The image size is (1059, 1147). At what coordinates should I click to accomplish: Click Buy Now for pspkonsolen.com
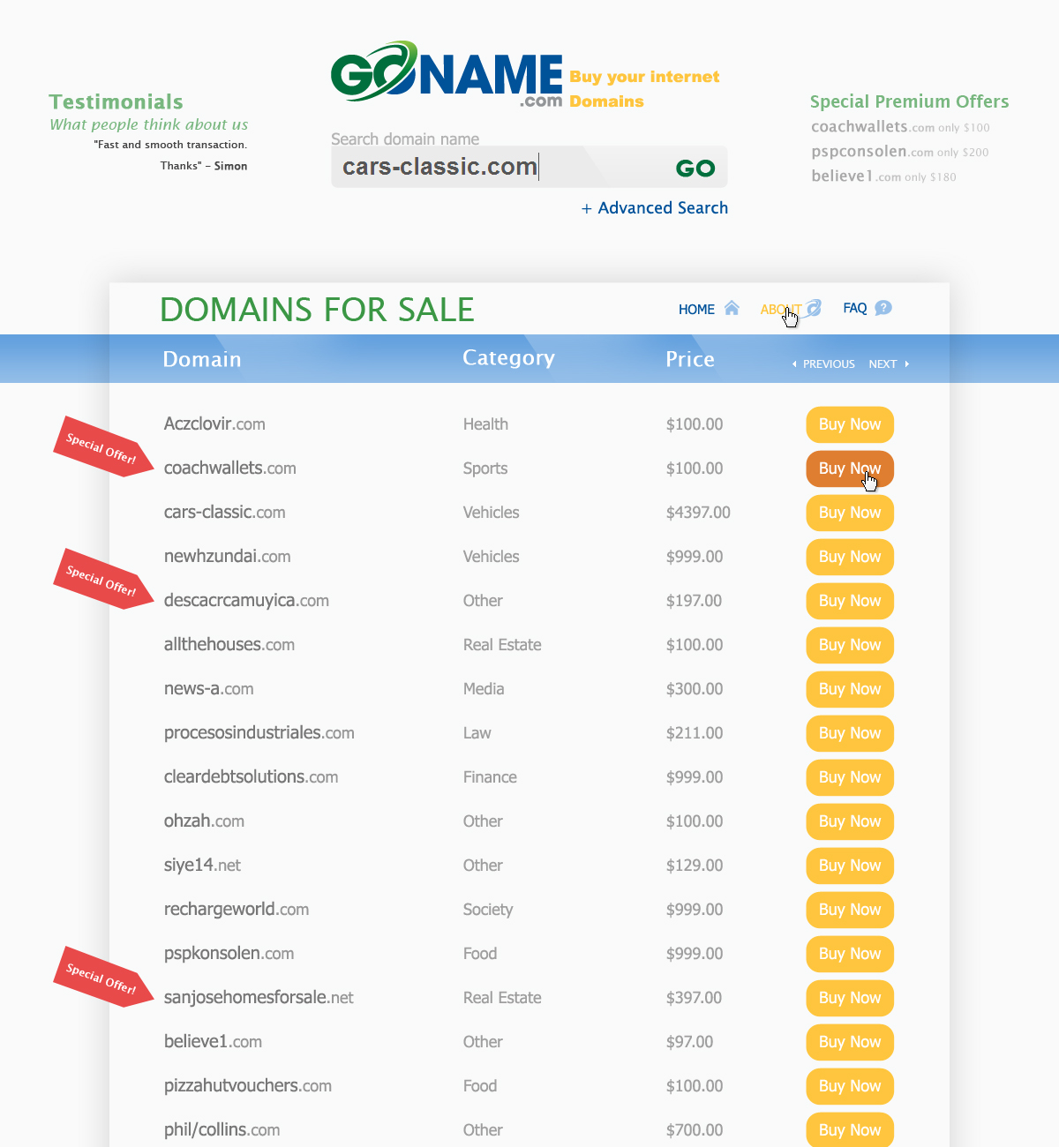click(850, 954)
